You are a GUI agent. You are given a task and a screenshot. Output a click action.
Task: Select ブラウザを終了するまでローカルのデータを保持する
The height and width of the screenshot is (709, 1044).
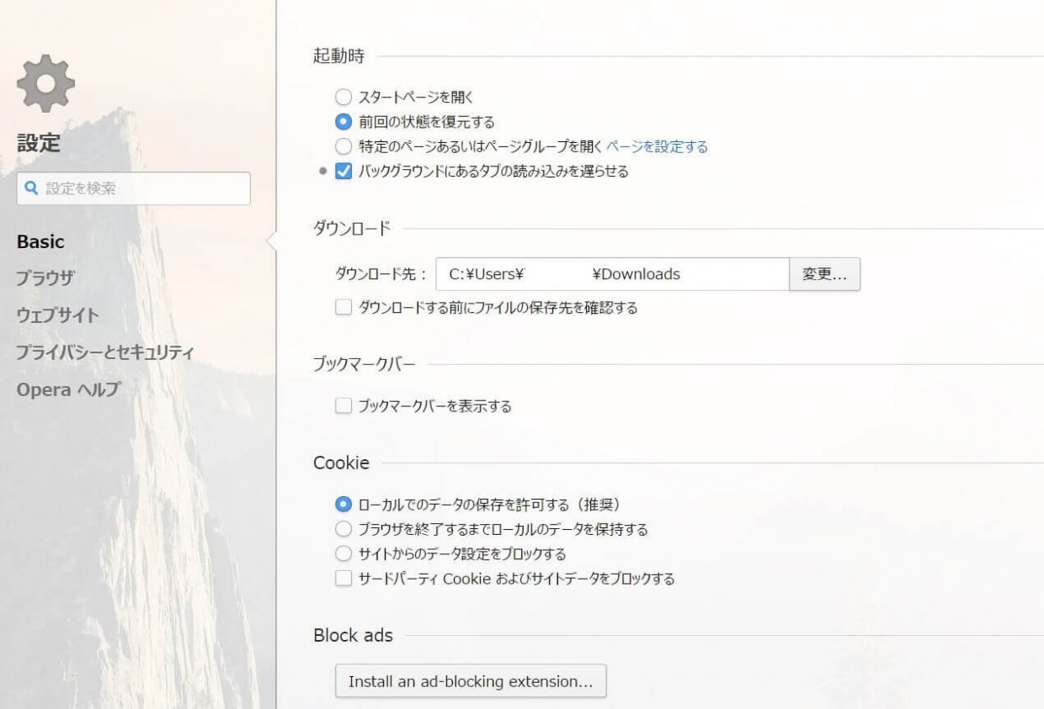pos(344,528)
